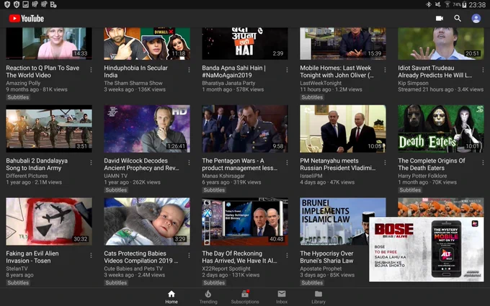The height and width of the screenshot is (306, 490).
Task: Open the BOSE Dead/Alive ad banner
Action: (427, 249)
